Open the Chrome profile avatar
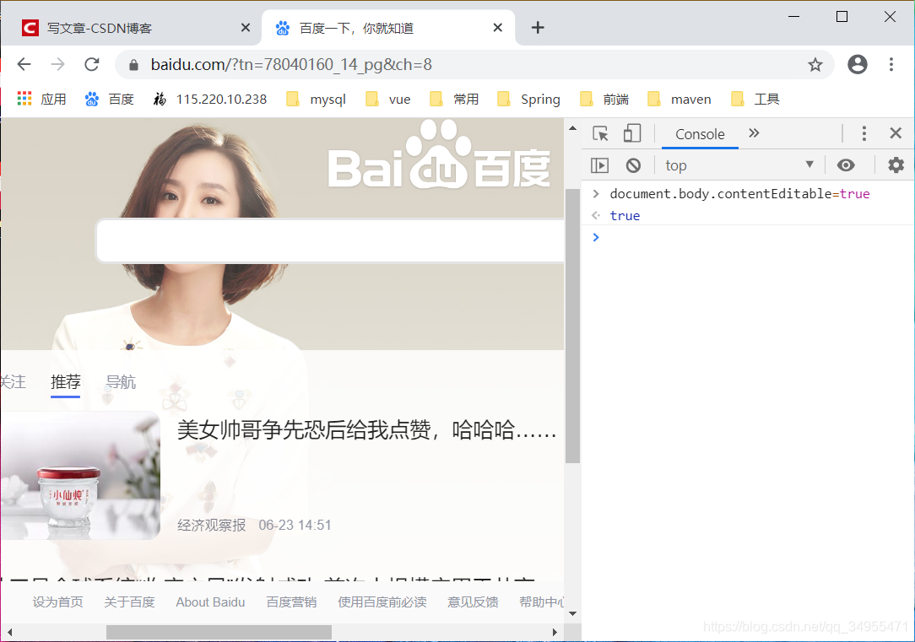 858,64
